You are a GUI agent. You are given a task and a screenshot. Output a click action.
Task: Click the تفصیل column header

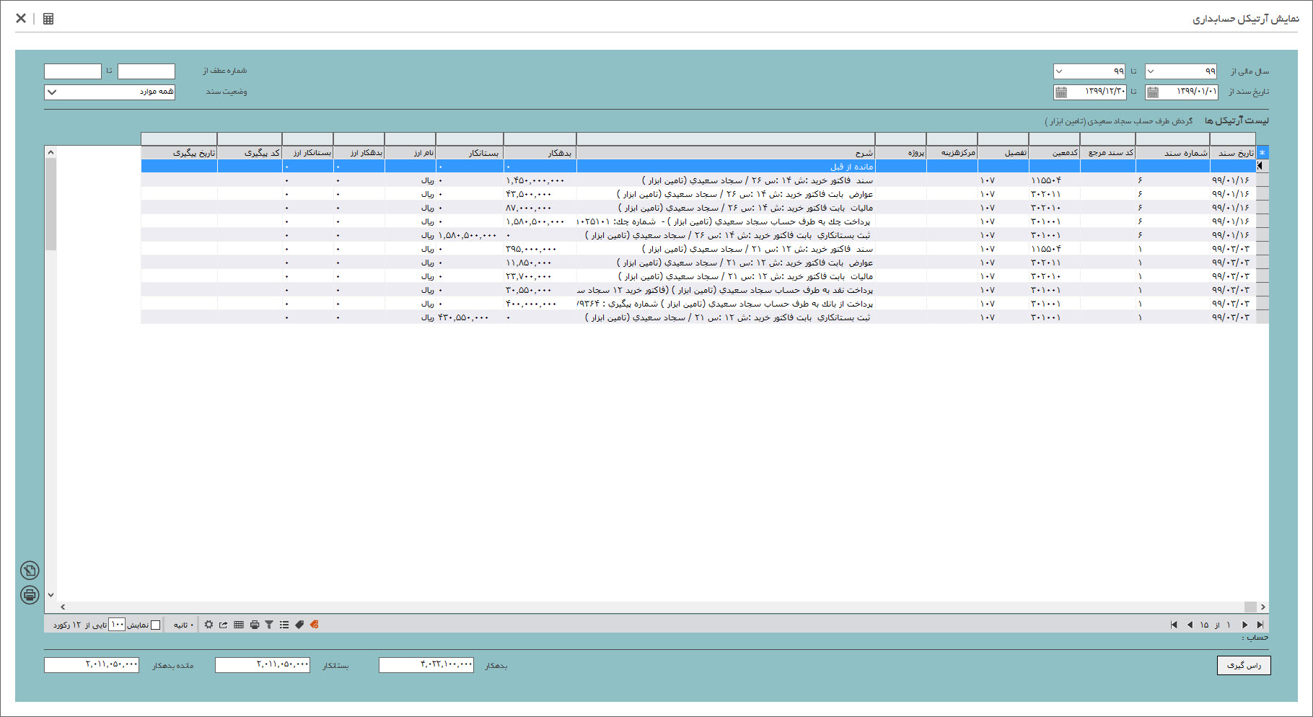(1004, 153)
